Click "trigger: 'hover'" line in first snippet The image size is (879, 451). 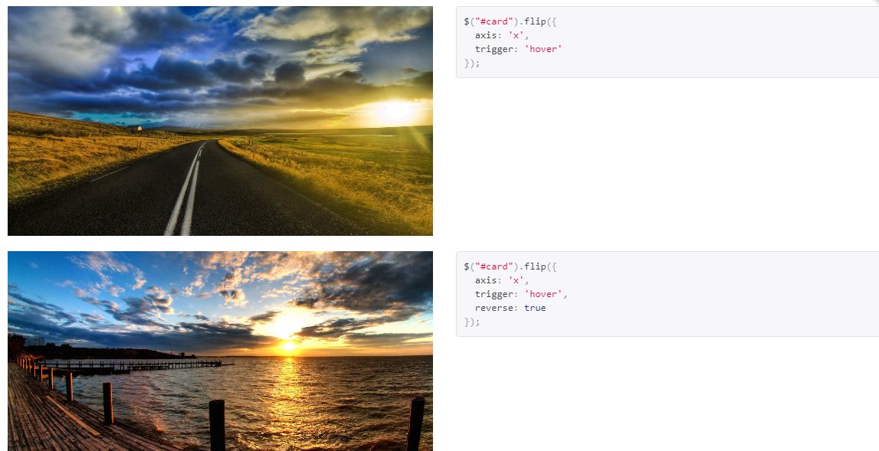519,49
